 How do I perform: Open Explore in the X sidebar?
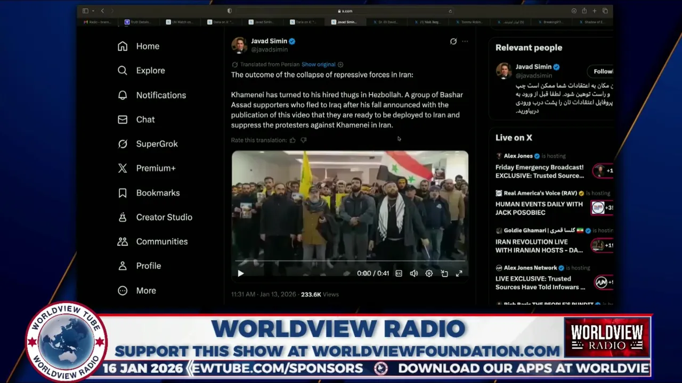(x=141, y=70)
